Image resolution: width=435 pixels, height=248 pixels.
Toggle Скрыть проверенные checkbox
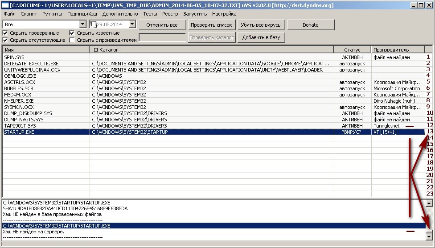tap(5, 33)
